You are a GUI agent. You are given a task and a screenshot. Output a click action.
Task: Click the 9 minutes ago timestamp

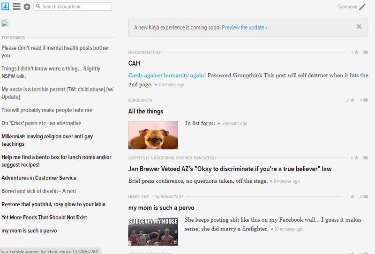pos(286,181)
